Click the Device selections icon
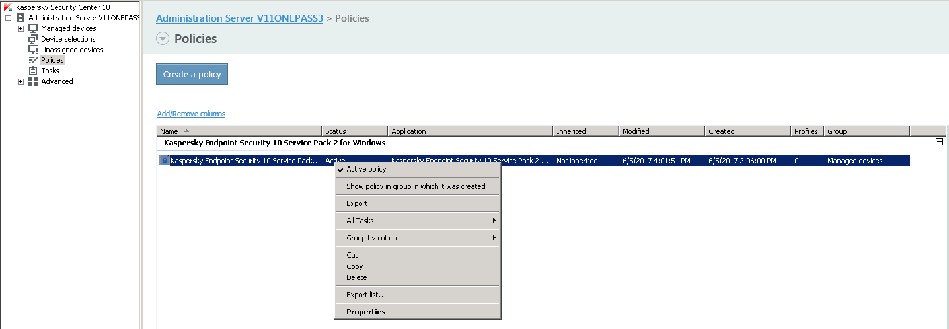The width and height of the screenshot is (949, 329). pos(33,39)
